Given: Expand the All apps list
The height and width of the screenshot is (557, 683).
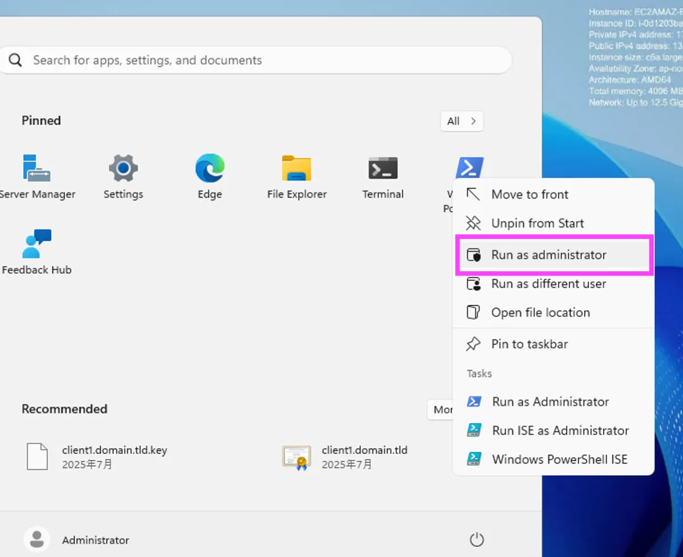Looking at the screenshot, I should pyautogui.click(x=462, y=121).
